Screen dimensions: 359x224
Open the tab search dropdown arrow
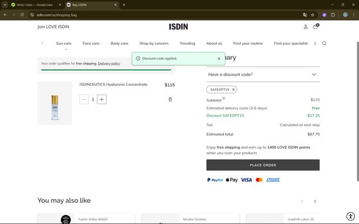(x=5, y=5)
